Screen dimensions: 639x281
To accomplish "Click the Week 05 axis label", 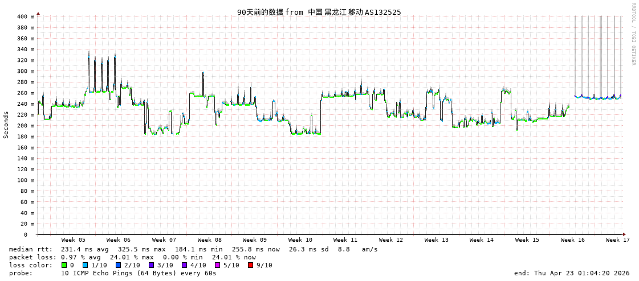I will pos(73,240).
